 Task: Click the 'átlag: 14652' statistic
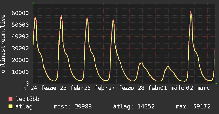(134, 107)
